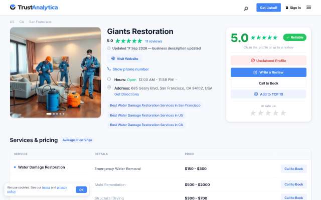
Task: Click the Unclaimed Profile ban icon
Action: pyautogui.click(x=253, y=60)
